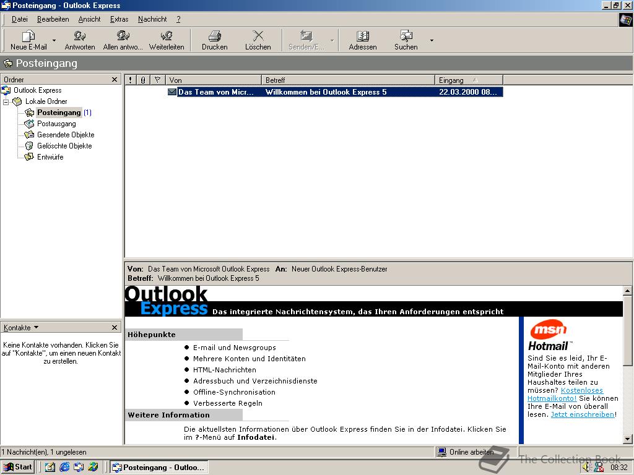The height and width of the screenshot is (475, 634).
Task: Click the MSN Hotmail logo
Action: pos(549,336)
